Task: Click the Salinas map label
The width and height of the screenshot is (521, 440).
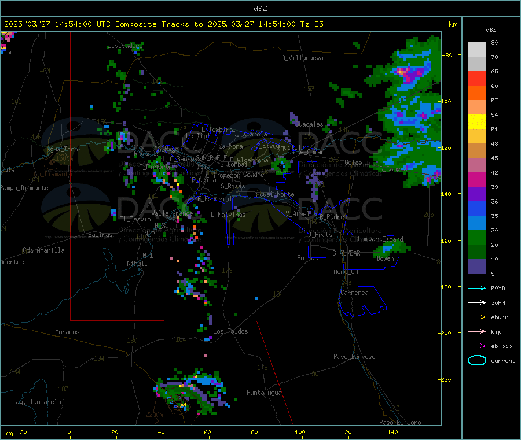Action: 100,235
